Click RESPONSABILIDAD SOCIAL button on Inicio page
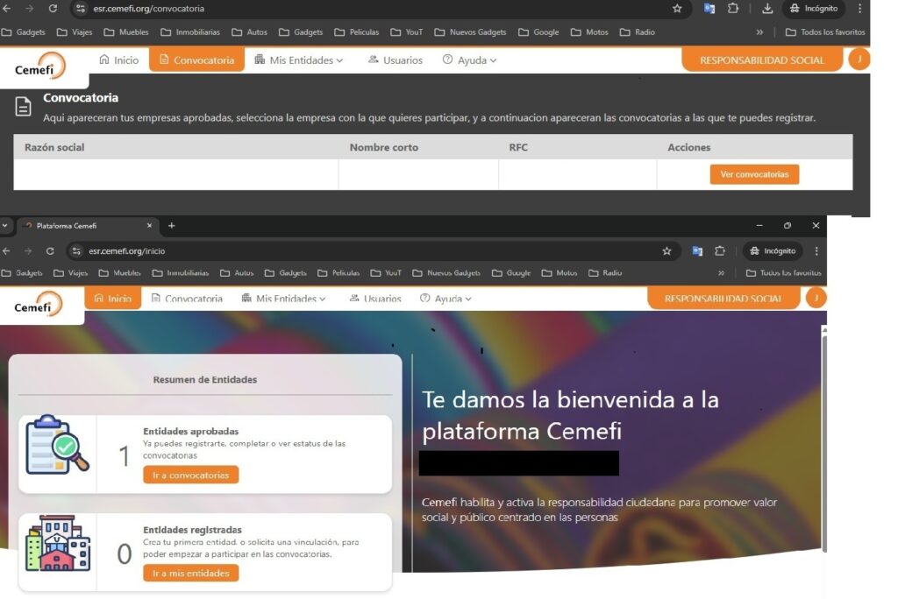The image size is (898, 599). (723, 298)
